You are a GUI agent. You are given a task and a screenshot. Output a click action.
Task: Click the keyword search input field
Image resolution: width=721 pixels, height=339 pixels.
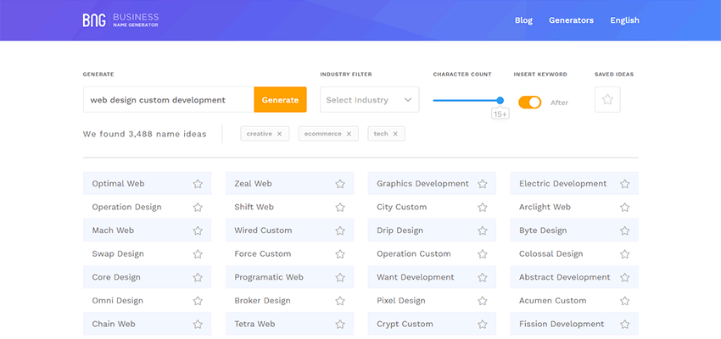(x=168, y=100)
